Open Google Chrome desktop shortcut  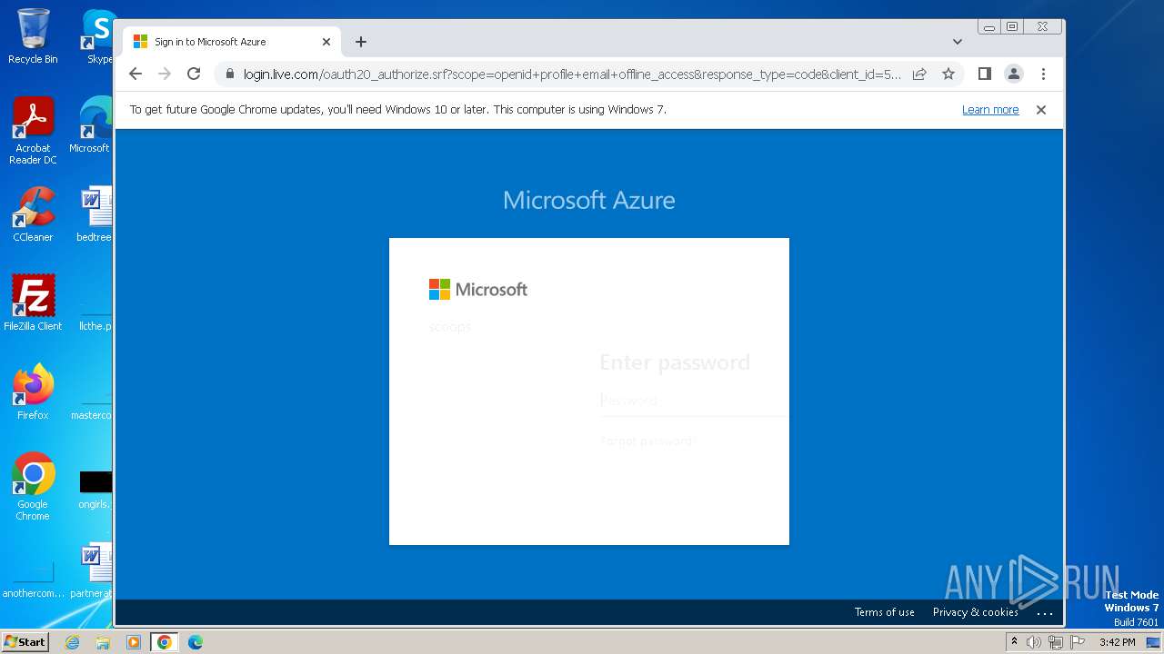pyautogui.click(x=33, y=487)
